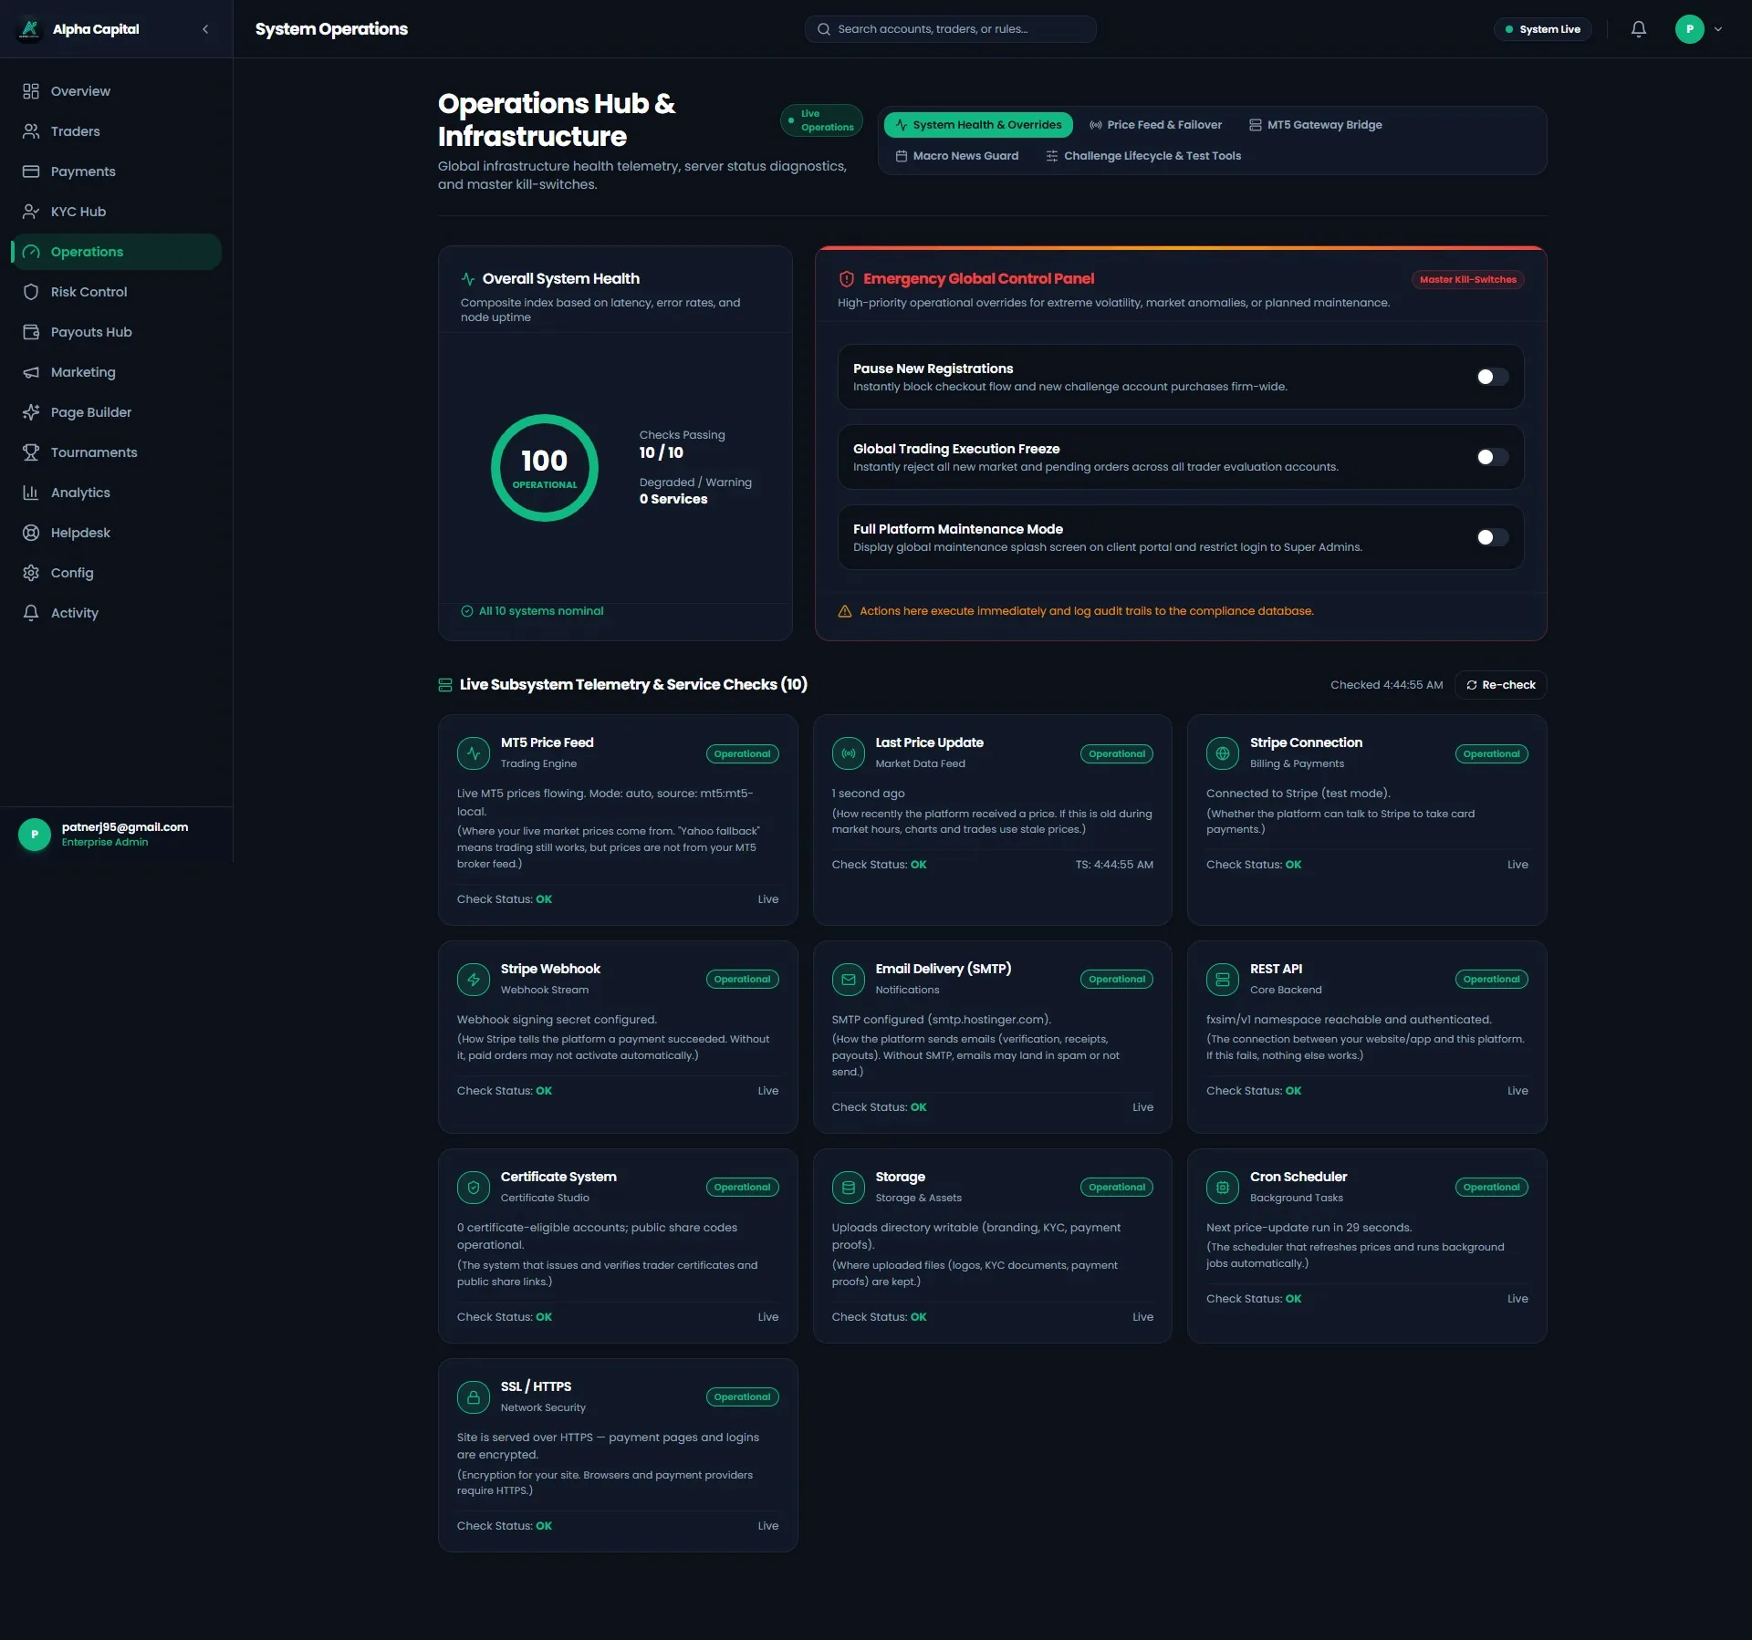Click the Master Kill-Switches badge
Viewport: 1752px width, 1640px height.
pos(1467,280)
